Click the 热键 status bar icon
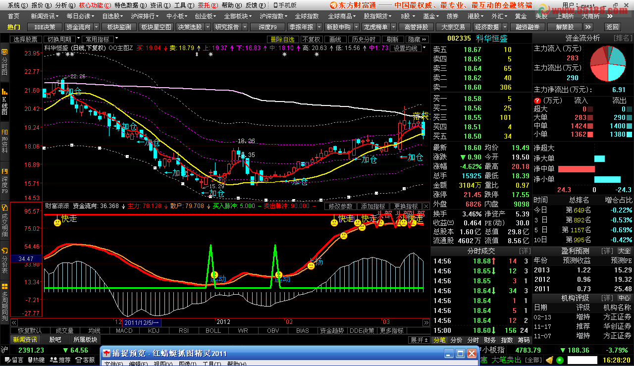634x366 pixels. [36, 360]
